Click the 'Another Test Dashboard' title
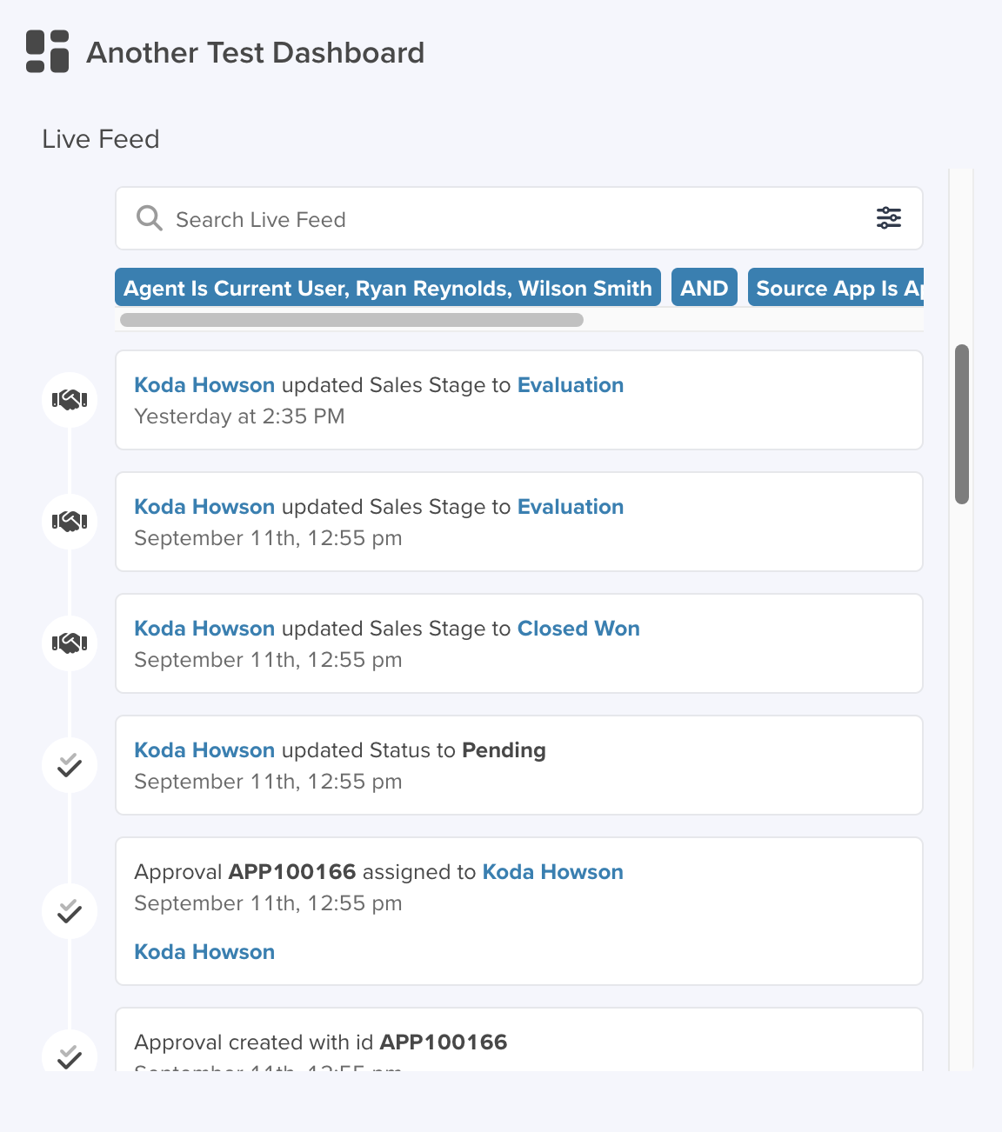 [x=256, y=53]
